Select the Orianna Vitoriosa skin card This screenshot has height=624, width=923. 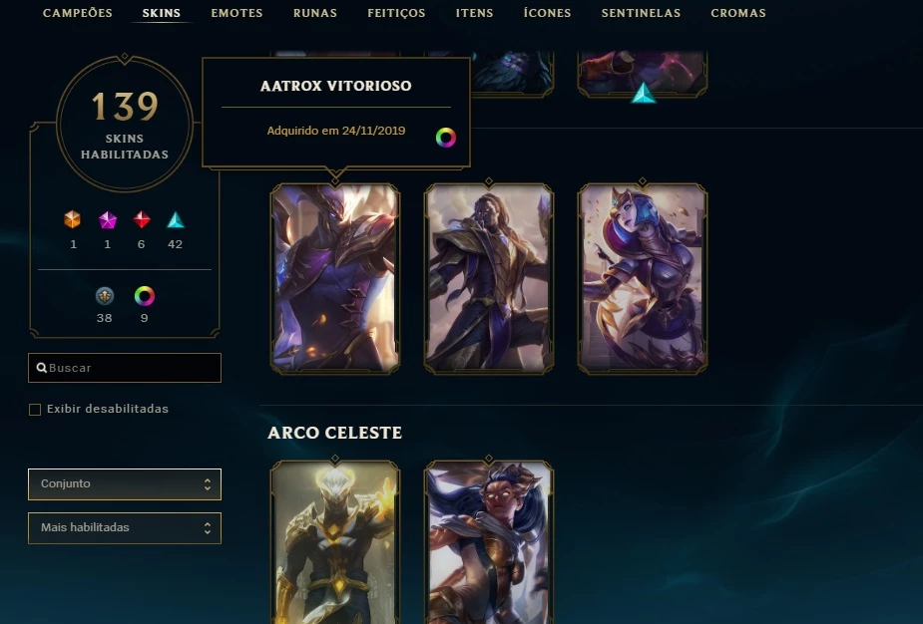(x=643, y=278)
